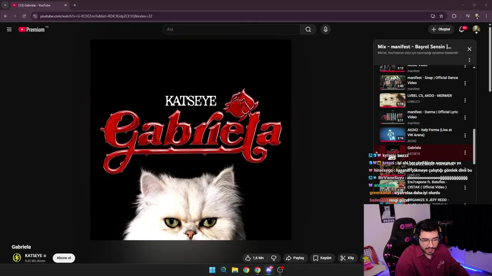492x276 pixels.
Task: Open the YouTube account avatar menu
Action: pyautogui.click(x=476, y=30)
